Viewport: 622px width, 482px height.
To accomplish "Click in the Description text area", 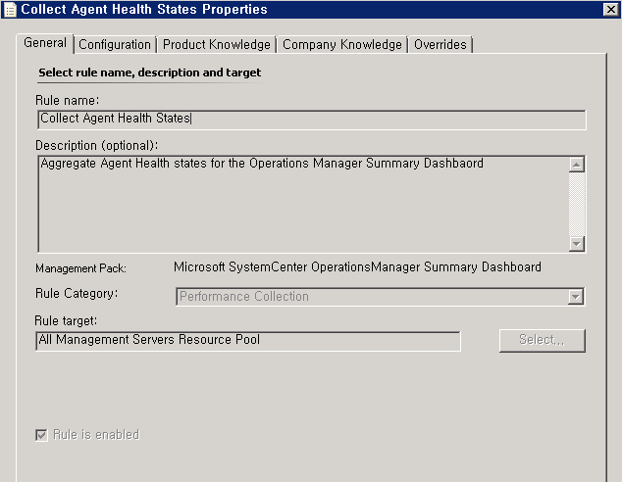I will (303, 204).
